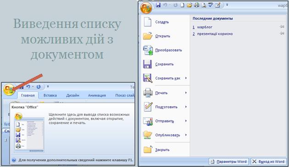Expand the Опубликовать submenu arrow

pos(186,135)
